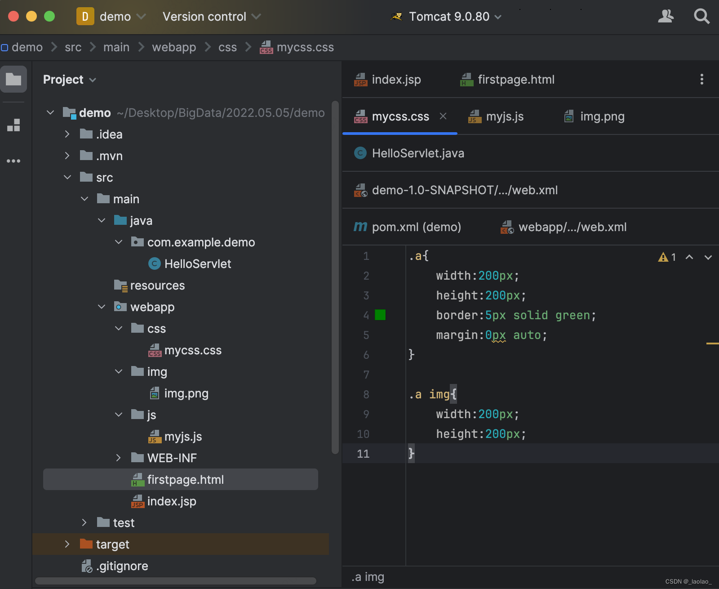Collapse the webapp folder
The image size is (719, 589).
[x=101, y=307]
